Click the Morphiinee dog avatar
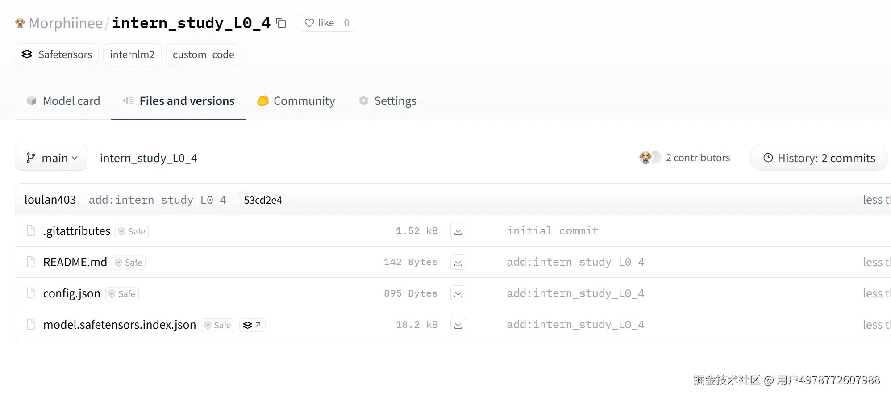The width and height of the screenshot is (891, 397). coord(20,23)
